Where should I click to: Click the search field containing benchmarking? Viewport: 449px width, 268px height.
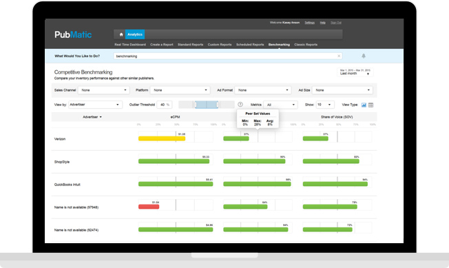pyautogui.click(x=228, y=56)
